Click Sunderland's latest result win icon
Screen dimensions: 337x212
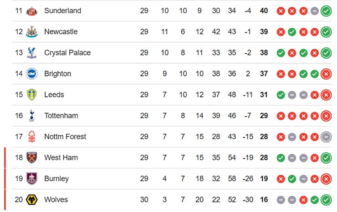click(326, 11)
